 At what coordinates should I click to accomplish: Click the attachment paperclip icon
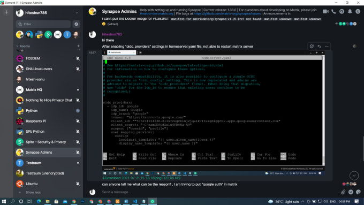tap(343, 192)
